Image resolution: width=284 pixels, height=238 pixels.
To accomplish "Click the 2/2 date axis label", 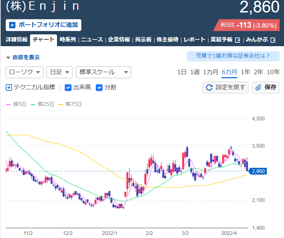I will [149, 233].
